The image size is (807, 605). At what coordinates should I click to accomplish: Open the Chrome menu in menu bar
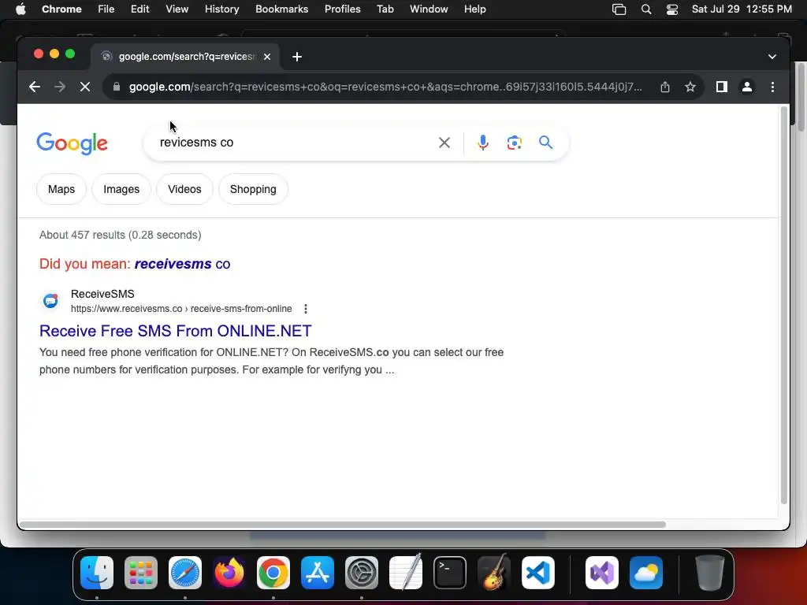(61, 9)
